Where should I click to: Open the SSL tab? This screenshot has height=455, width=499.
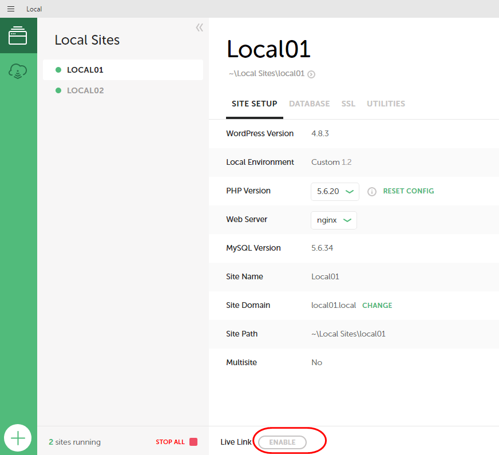[x=348, y=104]
